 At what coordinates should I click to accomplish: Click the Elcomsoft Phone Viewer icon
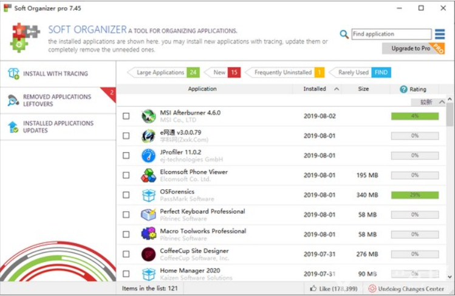149,175
